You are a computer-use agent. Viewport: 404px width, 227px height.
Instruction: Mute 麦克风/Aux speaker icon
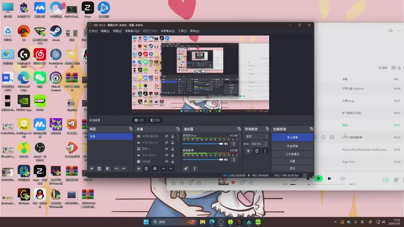pyautogui.click(x=226, y=144)
